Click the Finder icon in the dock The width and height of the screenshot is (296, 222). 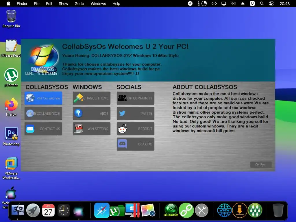click(18, 210)
